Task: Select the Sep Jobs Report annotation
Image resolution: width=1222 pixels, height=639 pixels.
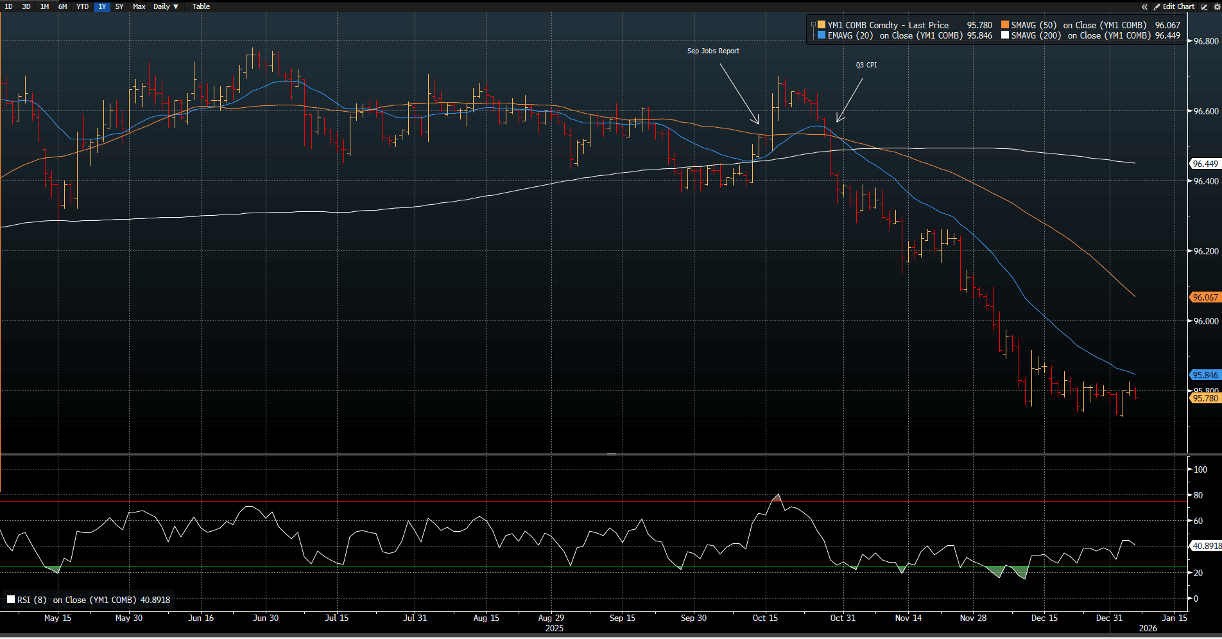Action: click(x=713, y=51)
